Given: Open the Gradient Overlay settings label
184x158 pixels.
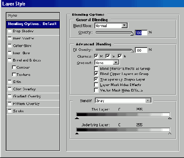Looking at the screenshot, I should (27, 96).
